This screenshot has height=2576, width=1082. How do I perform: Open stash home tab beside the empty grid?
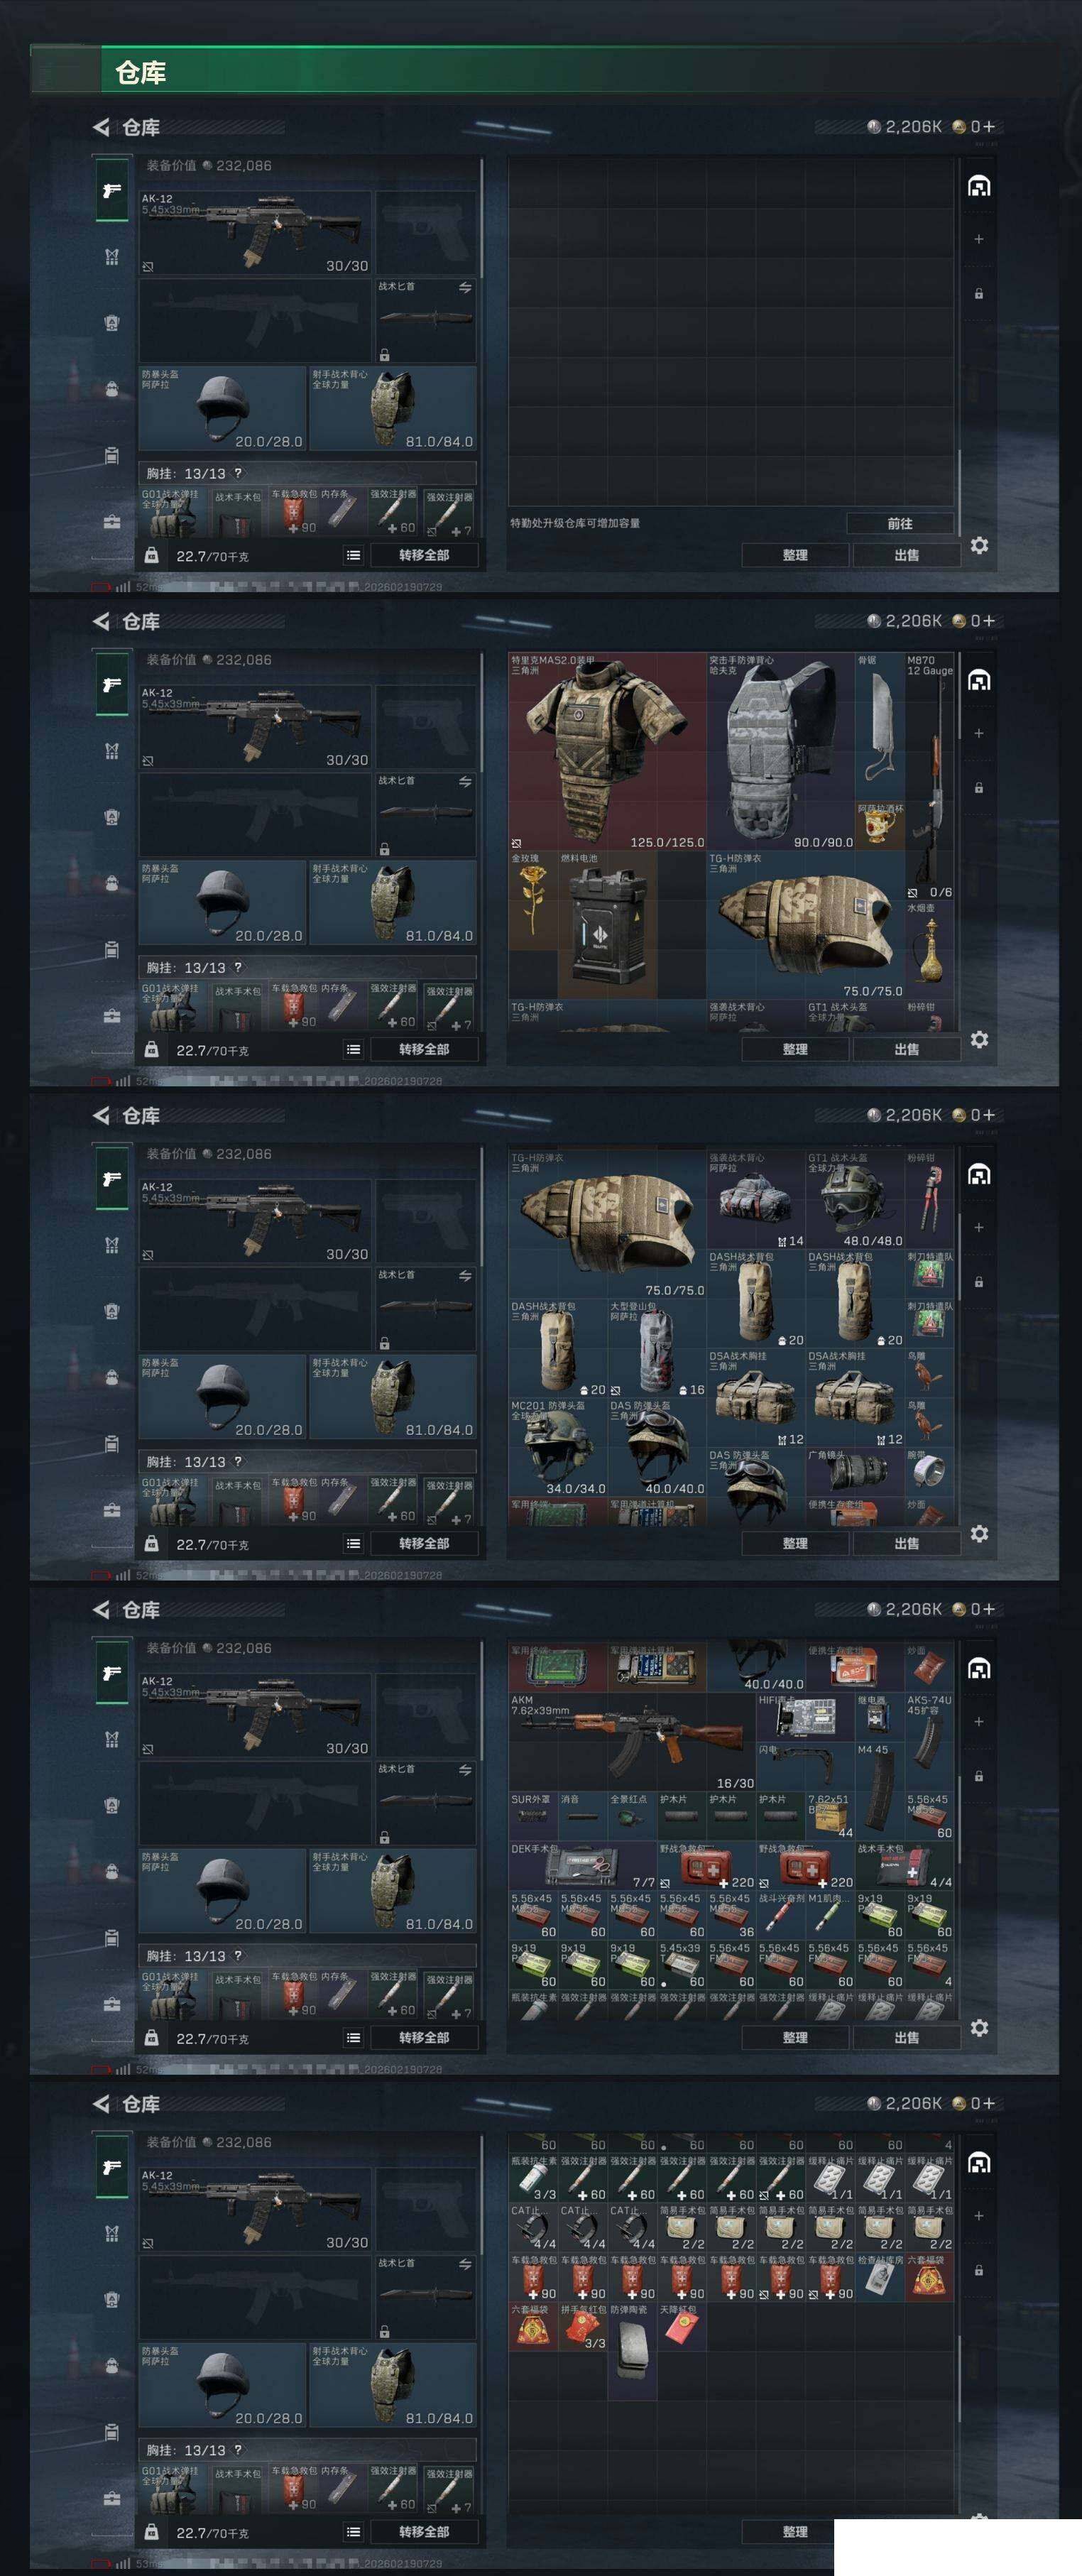[x=979, y=186]
